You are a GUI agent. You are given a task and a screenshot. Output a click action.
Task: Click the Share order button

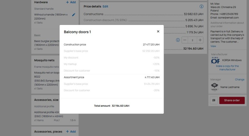[x=232, y=100]
